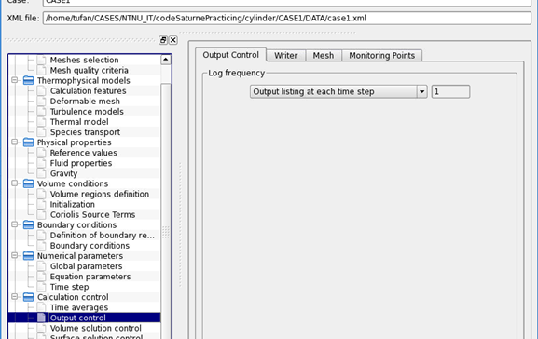Open the Fluid properties page
The width and height of the screenshot is (538, 339).
click(80, 163)
